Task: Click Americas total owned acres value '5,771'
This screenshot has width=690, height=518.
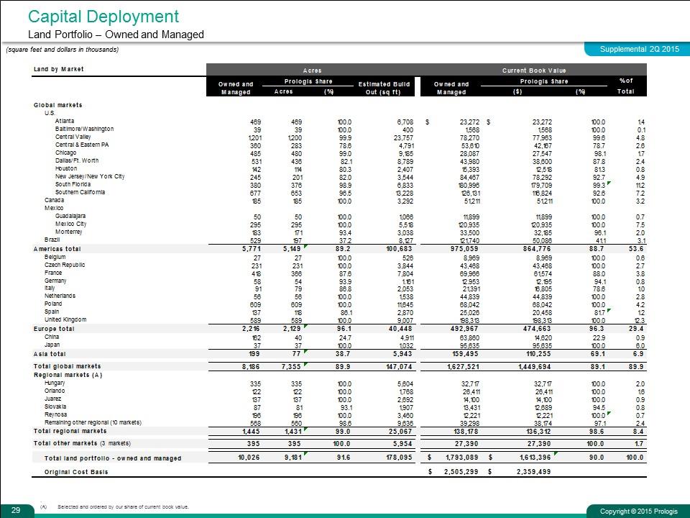Action: click(x=252, y=249)
